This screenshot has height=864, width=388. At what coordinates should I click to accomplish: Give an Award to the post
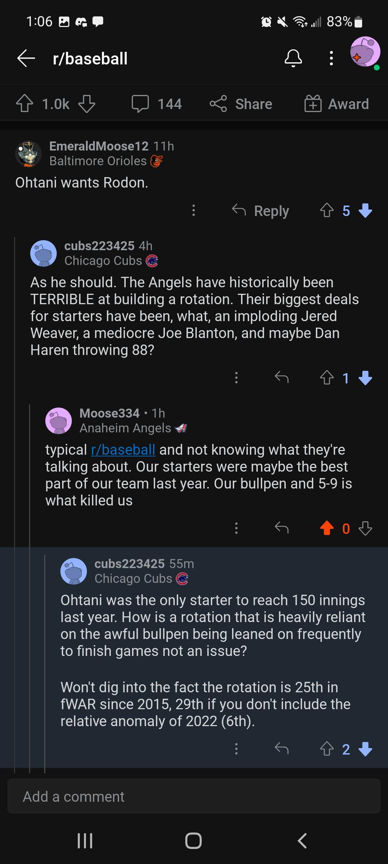pos(337,104)
